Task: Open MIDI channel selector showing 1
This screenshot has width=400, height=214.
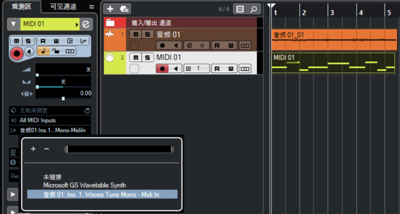Action: [x=197, y=68]
